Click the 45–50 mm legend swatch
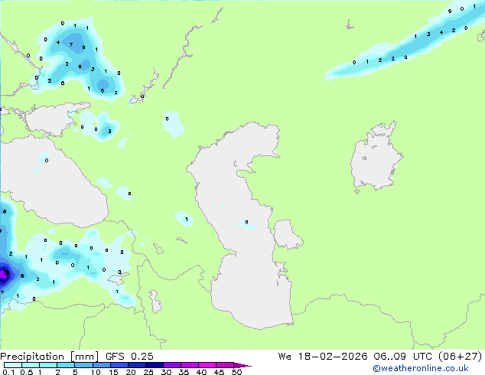485x375 pixels. pos(225,365)
